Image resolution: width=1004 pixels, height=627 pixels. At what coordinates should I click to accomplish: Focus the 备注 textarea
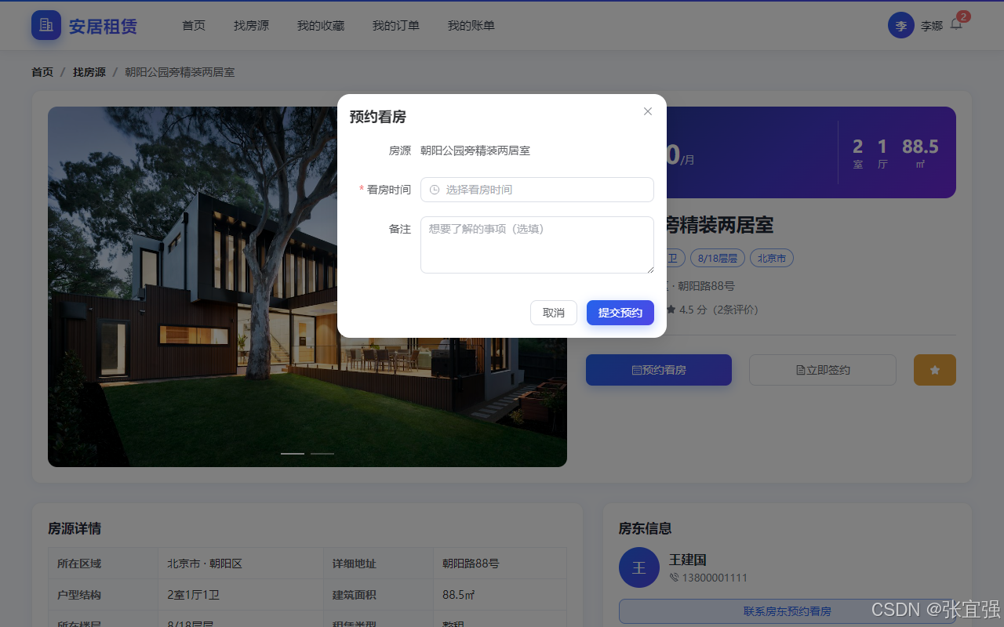tap(537, 245)
